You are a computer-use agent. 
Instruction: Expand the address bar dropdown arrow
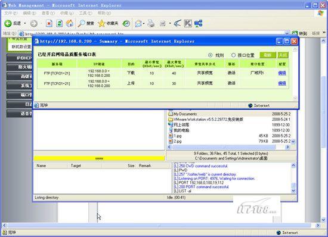click(x=287, y=33)
